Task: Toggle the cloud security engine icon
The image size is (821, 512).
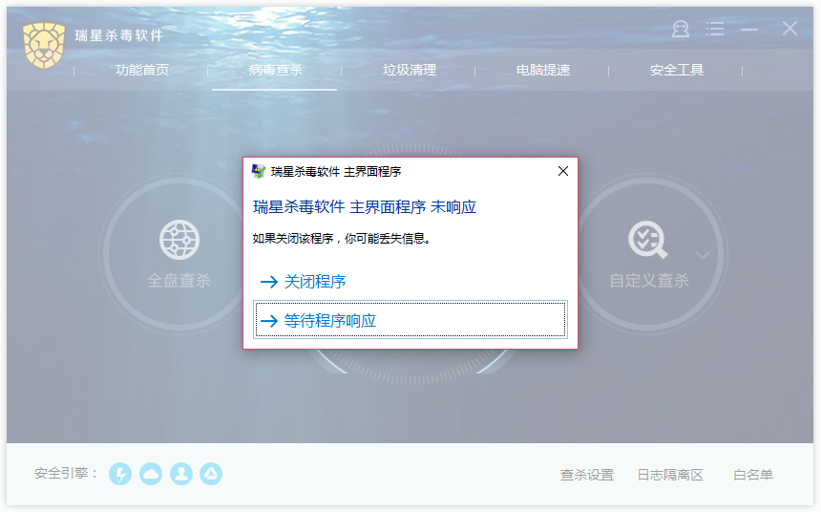Action: (151, 474)
